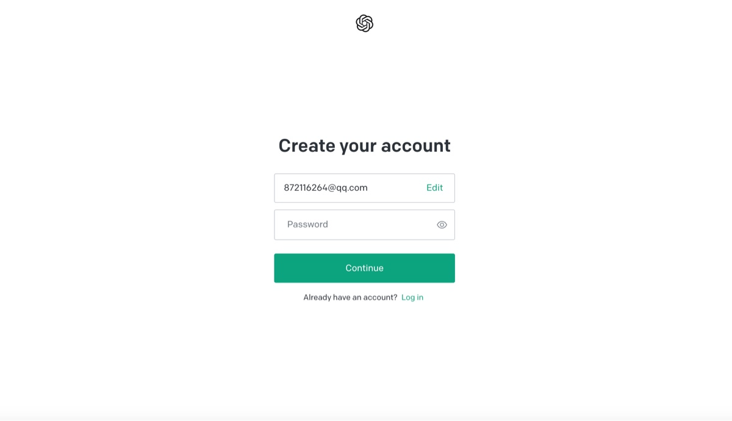This screenshot has width=732, height=421.
Task: Click the Create your account heading
Action: pyautogui.click(x=364, y=146)
